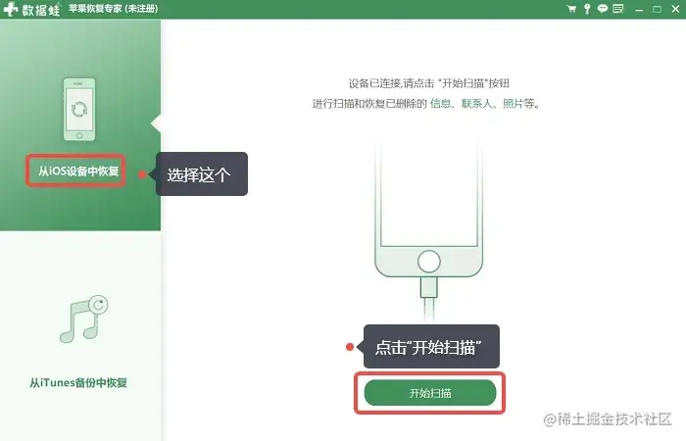Image resolution: width=686 pixels, height=441 pixels.
Task: Open the shopping cart purchase icon
Action: 571,9
